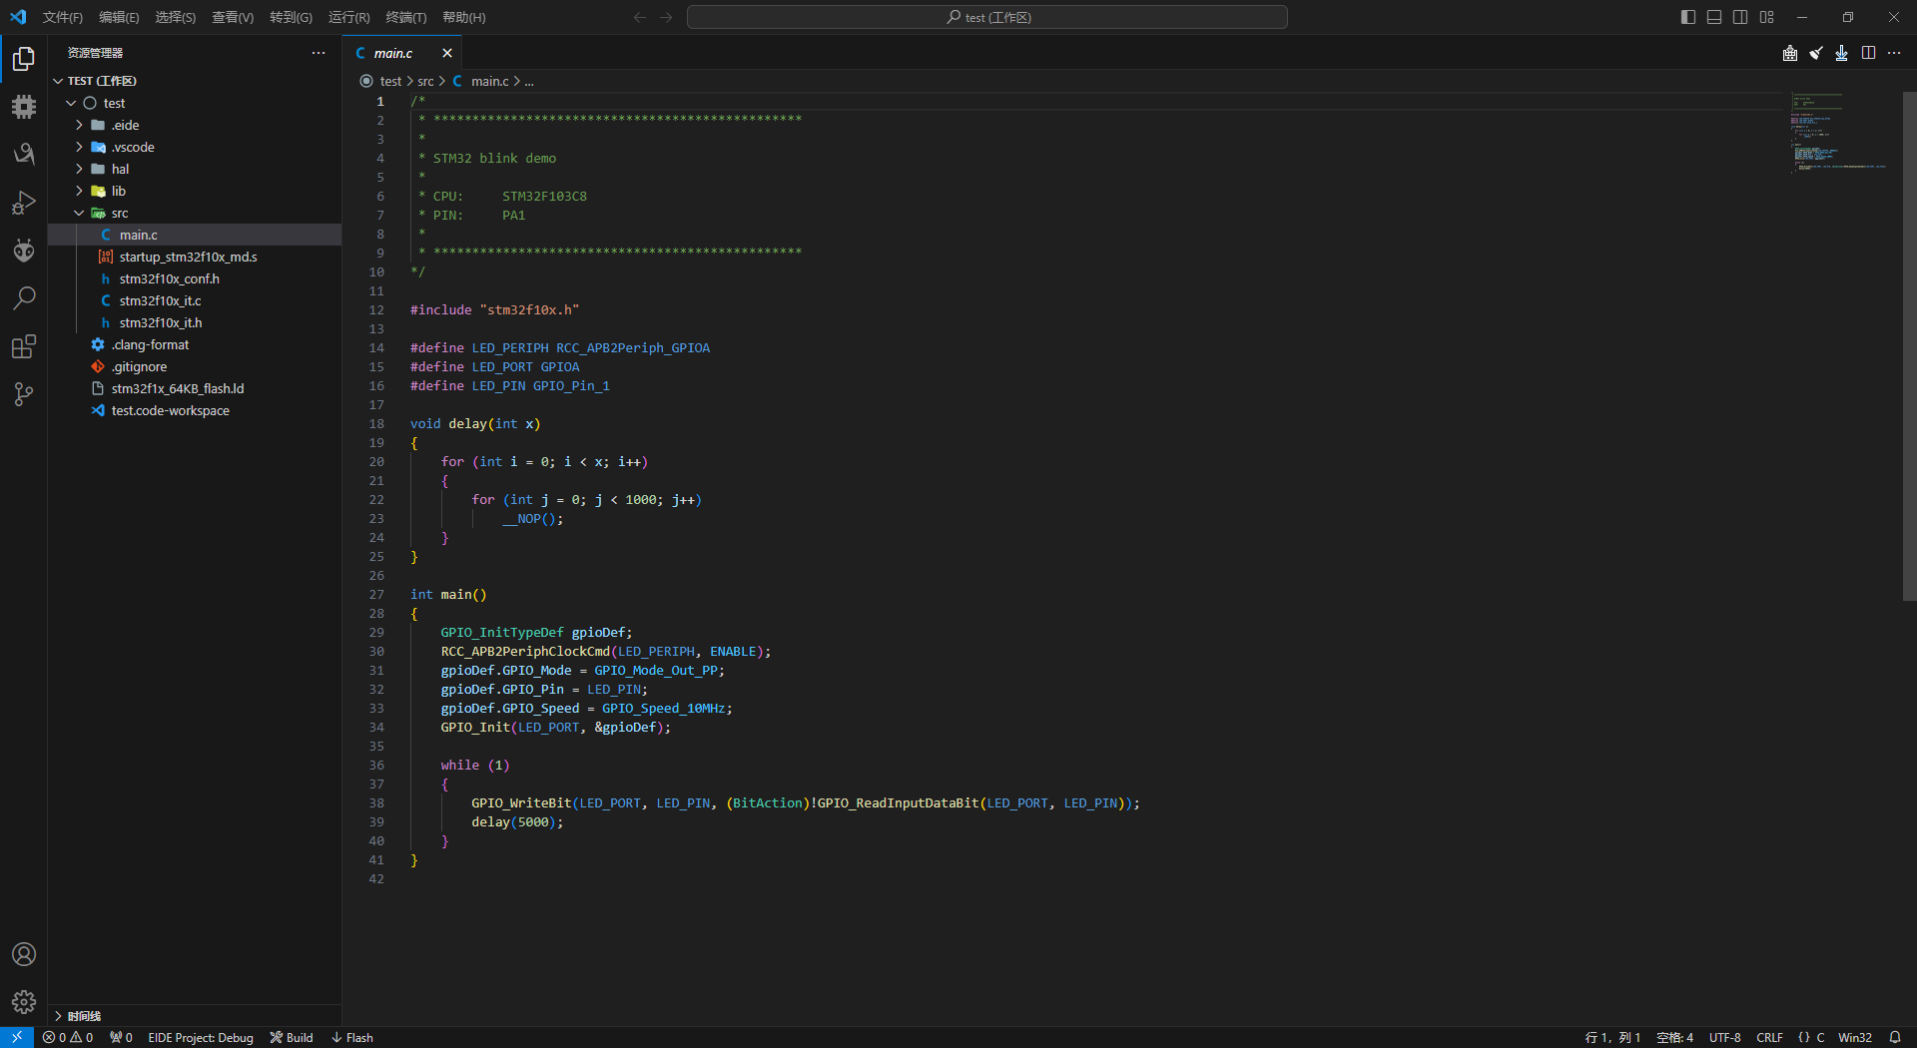Collapse the test root folder
Viewport: 1917px width, 1048px height.
point(195,103)
